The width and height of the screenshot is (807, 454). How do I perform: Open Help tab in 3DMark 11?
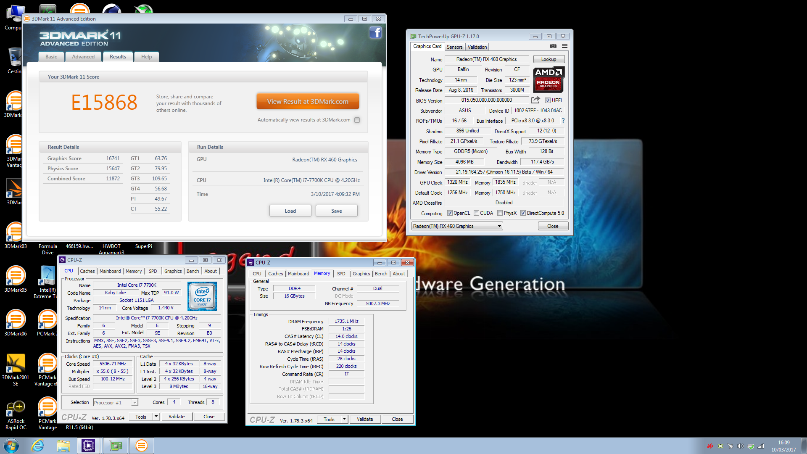(x=147, y=57)
